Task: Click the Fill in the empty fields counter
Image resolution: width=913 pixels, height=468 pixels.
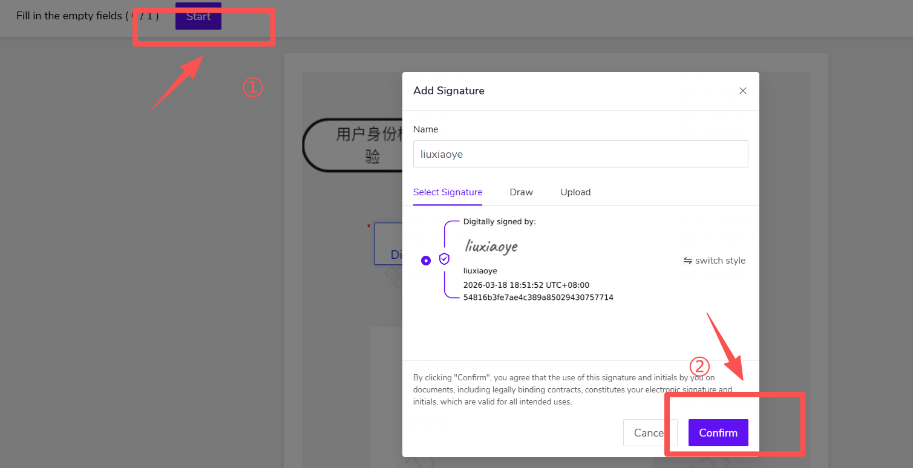Action: (87, 16)
